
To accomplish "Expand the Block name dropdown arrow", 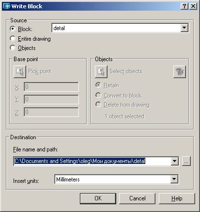I will point(184,28).
